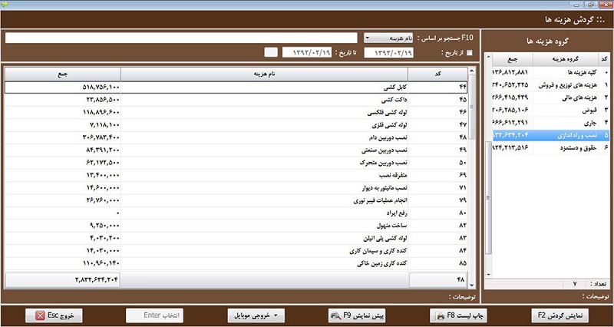Image resolution: width=614 pixels, height=327 pixels.
Task: Click گروه هزینه column header in groups panel
Action: (565, 59)
